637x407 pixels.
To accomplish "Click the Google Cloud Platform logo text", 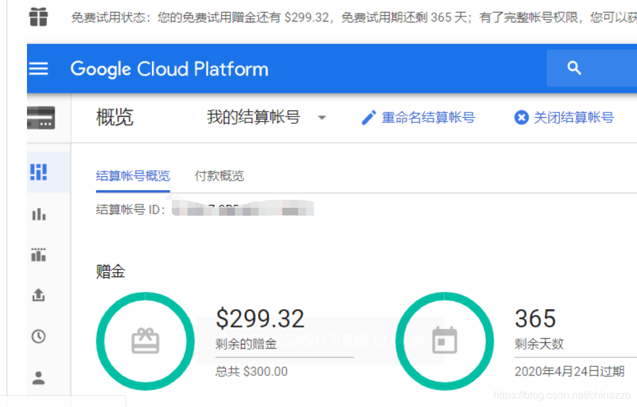I will point(169,69).
